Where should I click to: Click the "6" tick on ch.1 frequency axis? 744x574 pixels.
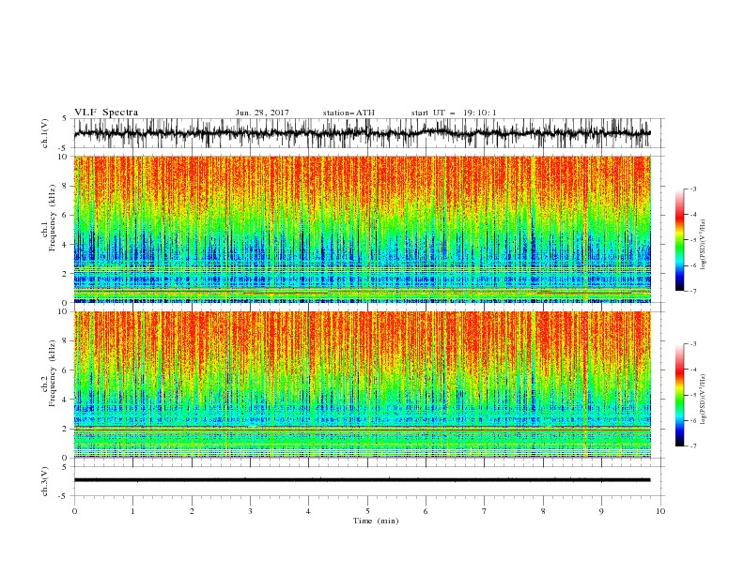point(67,215)
